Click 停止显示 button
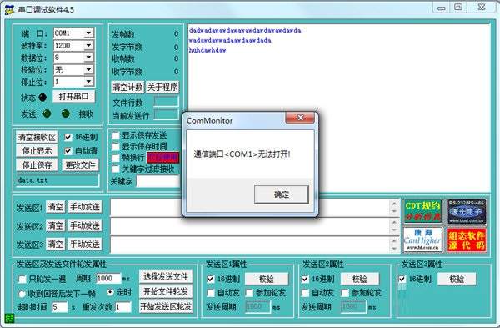The width and height of the screenshot is (500, 328). (x=37, y=151)
